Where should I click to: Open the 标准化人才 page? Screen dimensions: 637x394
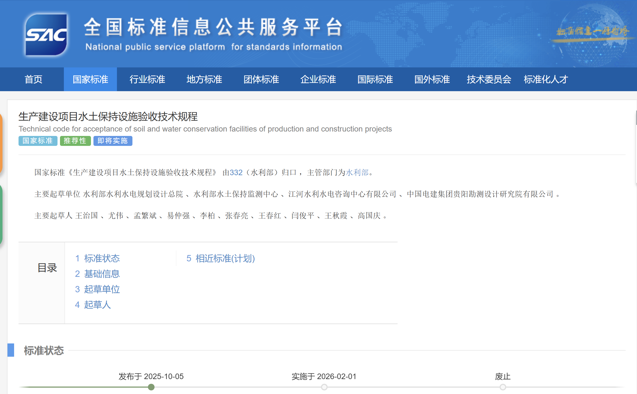545,80
